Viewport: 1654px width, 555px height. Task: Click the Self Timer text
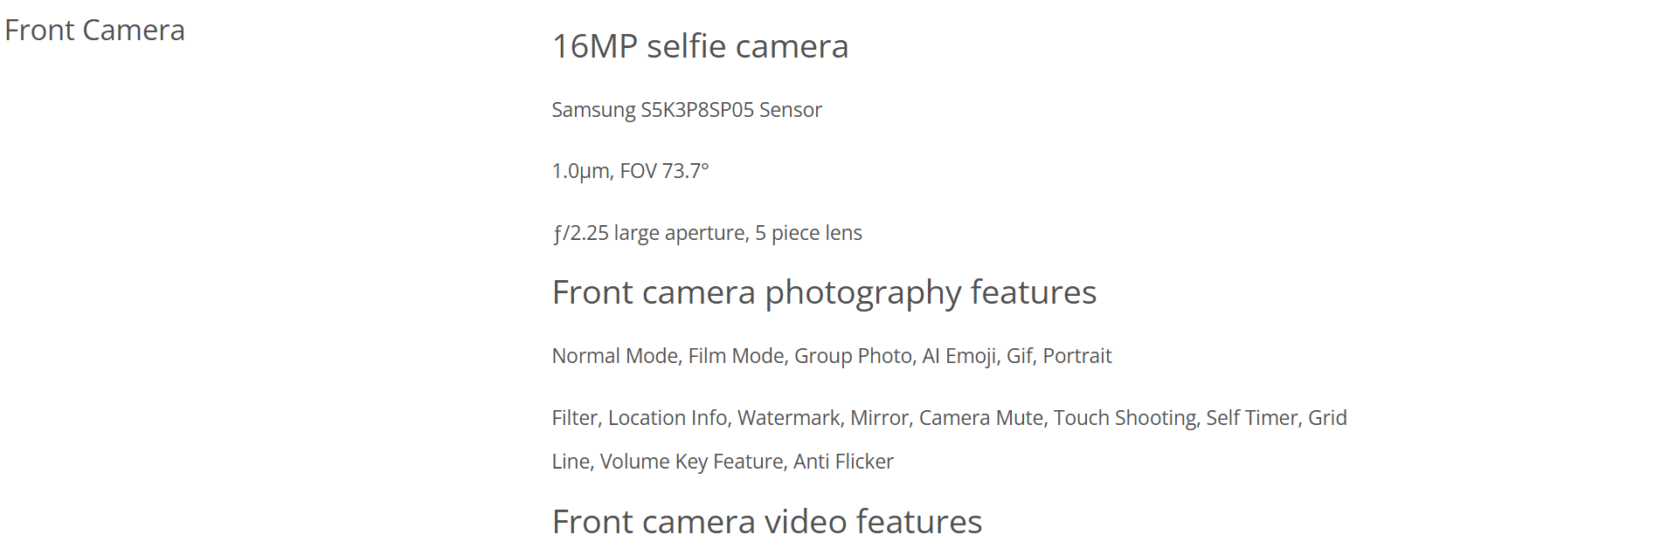pyautogui.click(x=1252, y=418)
